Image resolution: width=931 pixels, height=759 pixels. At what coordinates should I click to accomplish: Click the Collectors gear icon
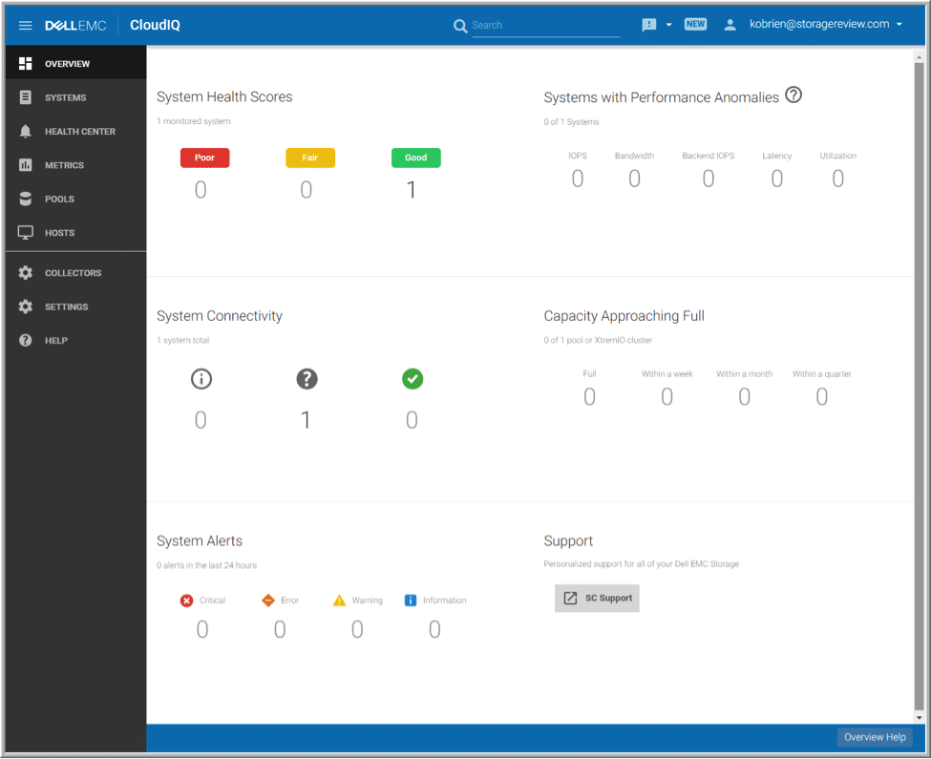25,272
